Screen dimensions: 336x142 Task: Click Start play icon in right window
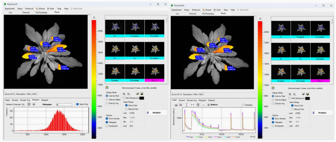tap(215, 10)
